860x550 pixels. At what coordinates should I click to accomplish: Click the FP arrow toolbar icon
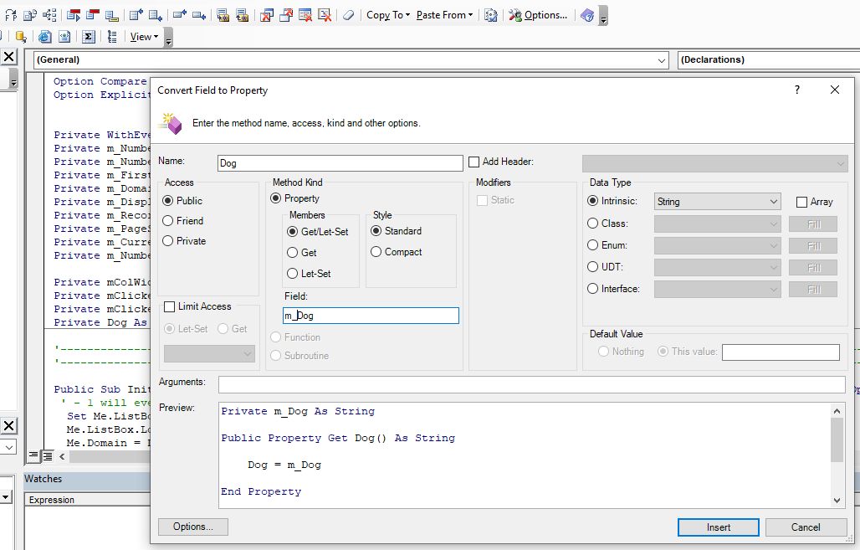pyautogui.click(x=11, y=15)
